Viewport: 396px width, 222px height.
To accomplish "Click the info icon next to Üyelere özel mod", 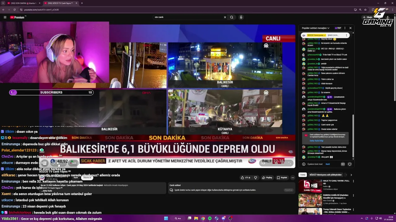I will [x=304, y=164].
